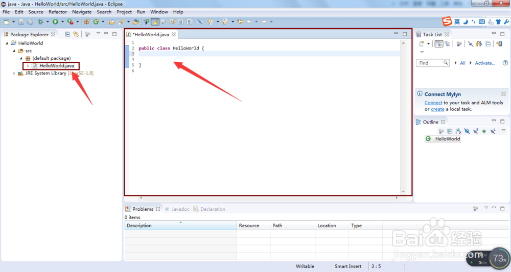Image resolution: width=511 pixels, height=272 pixels.
Task: Collapse the src folder node
Action: (x=14, y=51)
